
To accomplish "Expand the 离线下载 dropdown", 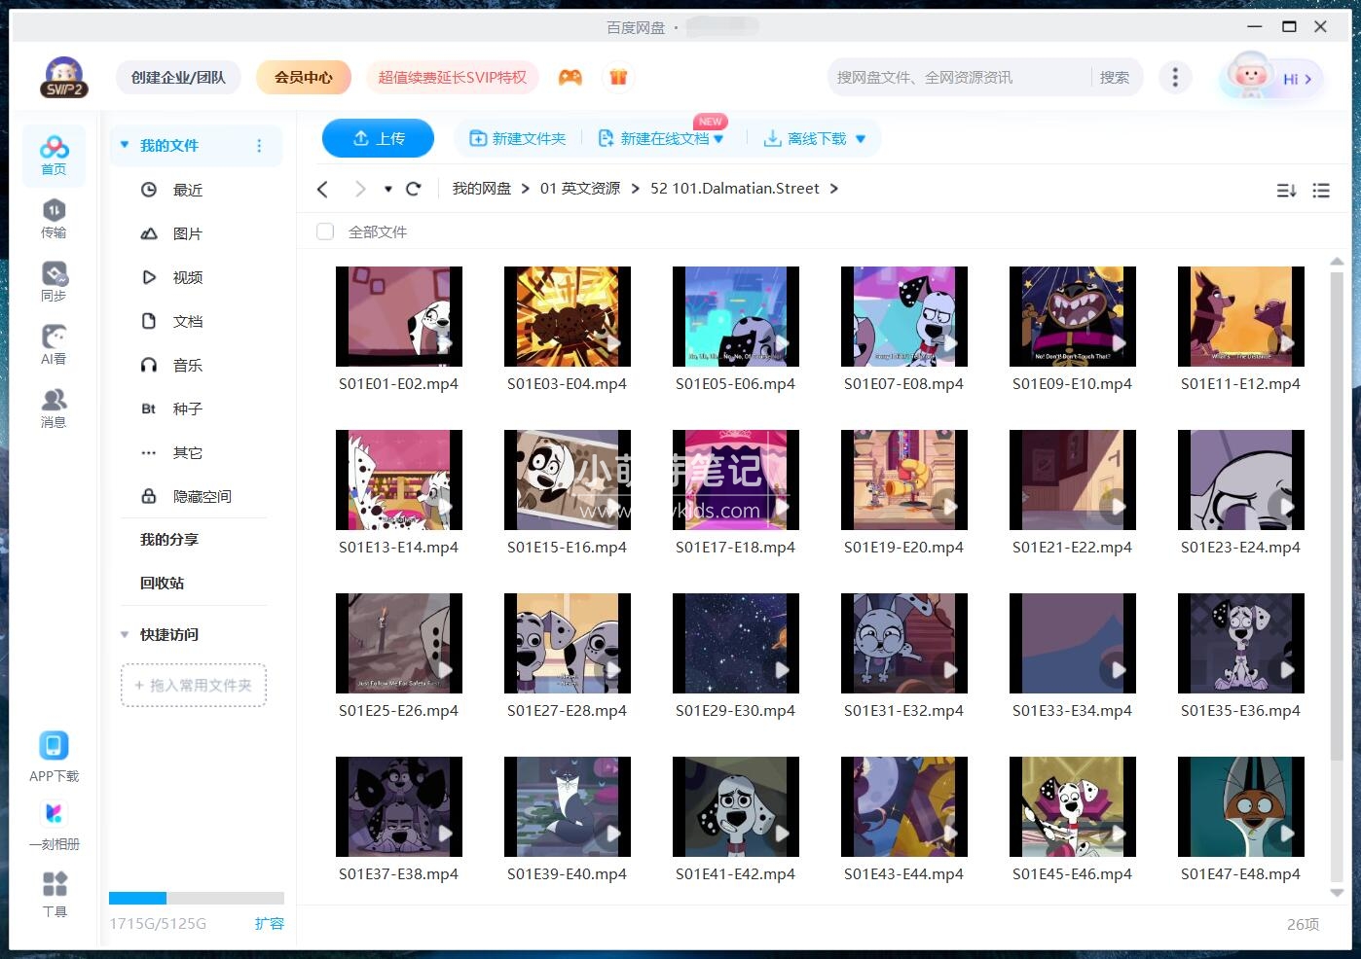I will coord(860,138).
